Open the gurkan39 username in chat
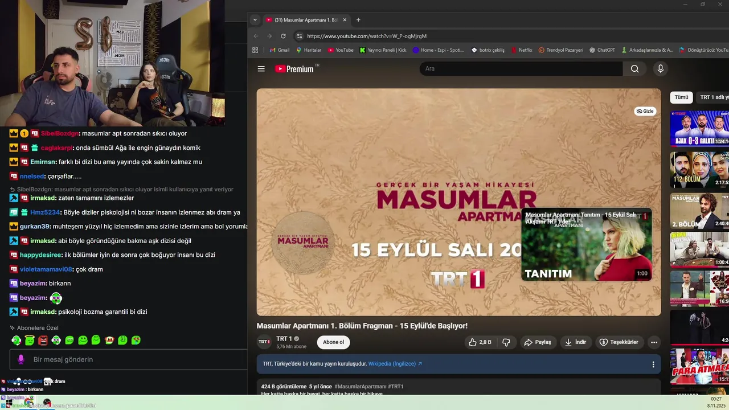 tap(35, 227)
